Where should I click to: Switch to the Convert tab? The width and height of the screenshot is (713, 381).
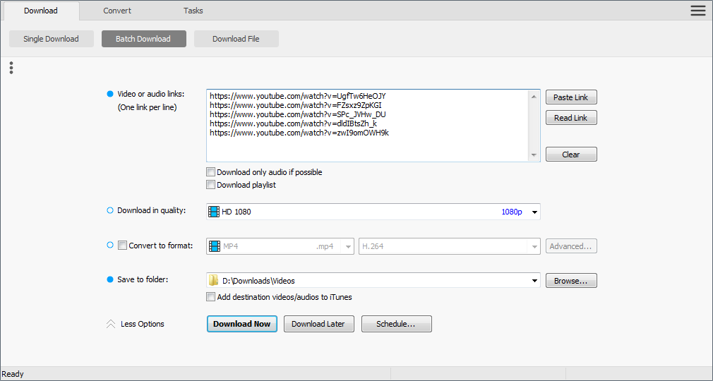click(x=117, y=11)
